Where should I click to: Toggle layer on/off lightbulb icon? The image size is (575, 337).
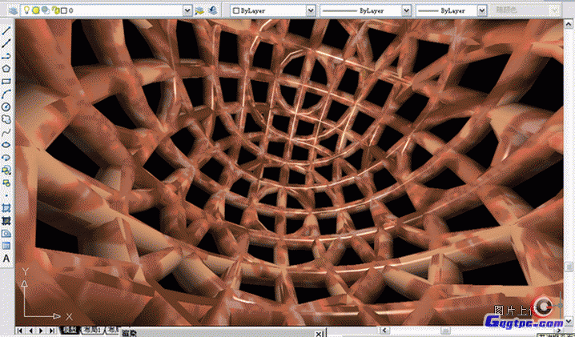click(x=26, y=10)
